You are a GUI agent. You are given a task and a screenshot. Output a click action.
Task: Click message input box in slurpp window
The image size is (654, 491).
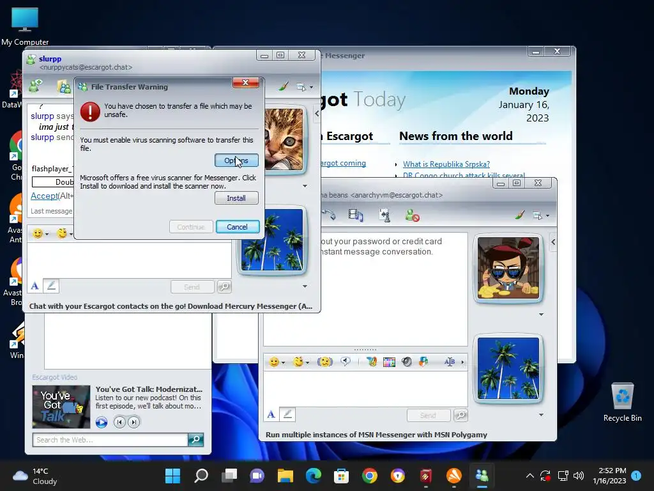[x=129, y=260]
